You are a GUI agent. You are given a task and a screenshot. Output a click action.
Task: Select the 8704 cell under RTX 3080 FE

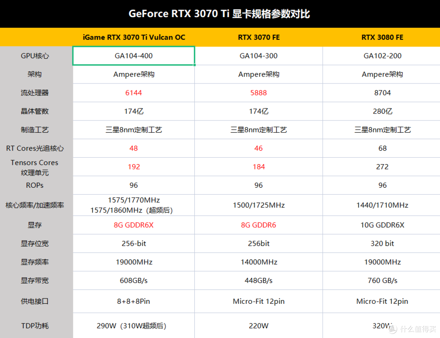pyautogui.click(x=382, y=92)
